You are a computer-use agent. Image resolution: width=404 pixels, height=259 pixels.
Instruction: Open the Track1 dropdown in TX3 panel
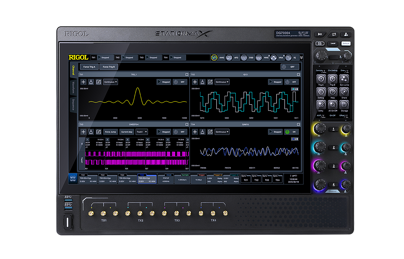142,132
